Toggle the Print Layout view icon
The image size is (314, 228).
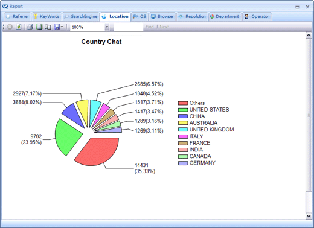tap(39, 27)
